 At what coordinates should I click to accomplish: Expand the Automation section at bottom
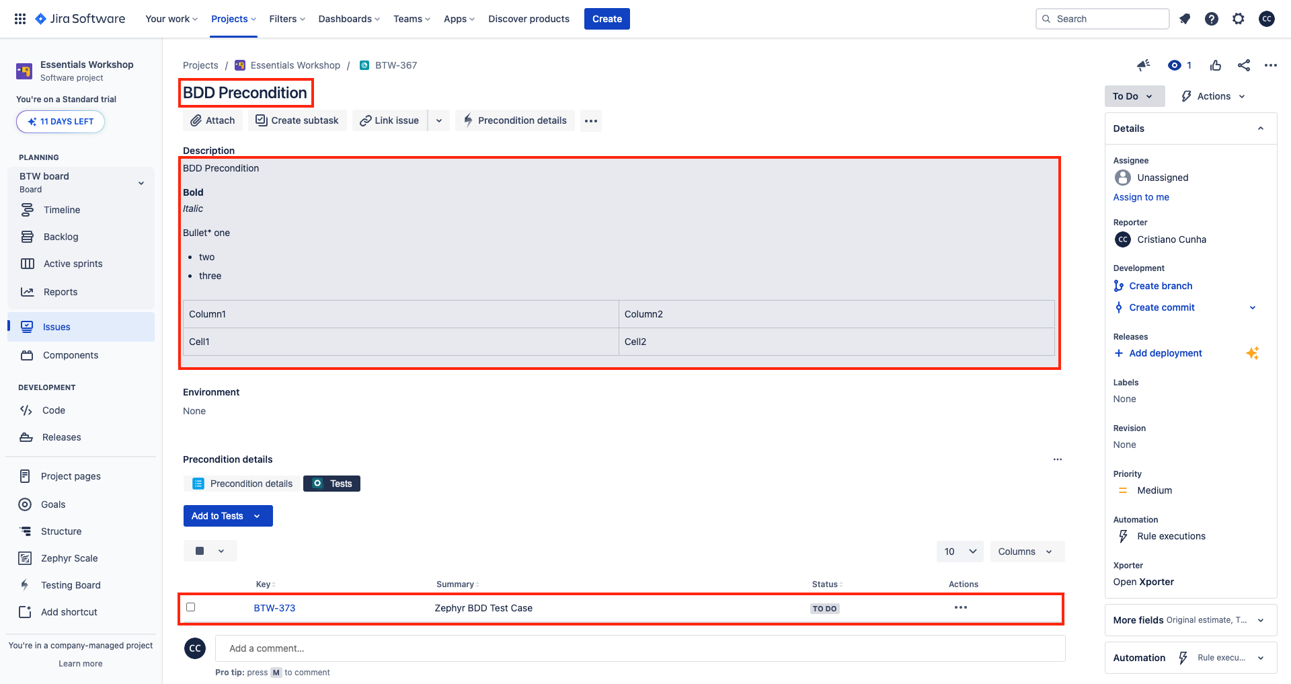1190,658
